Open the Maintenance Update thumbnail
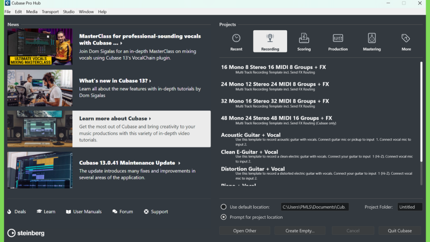This screenshot has width=430, height=242. (x=40, y=170)
